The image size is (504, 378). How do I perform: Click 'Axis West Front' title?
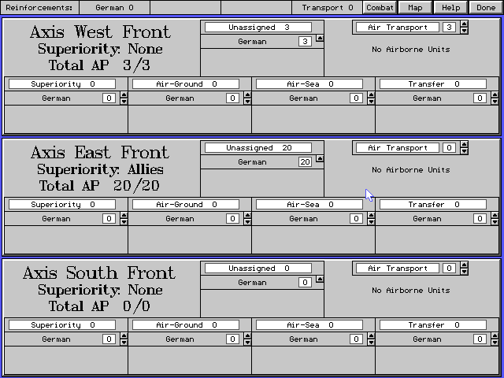(100, 31)
